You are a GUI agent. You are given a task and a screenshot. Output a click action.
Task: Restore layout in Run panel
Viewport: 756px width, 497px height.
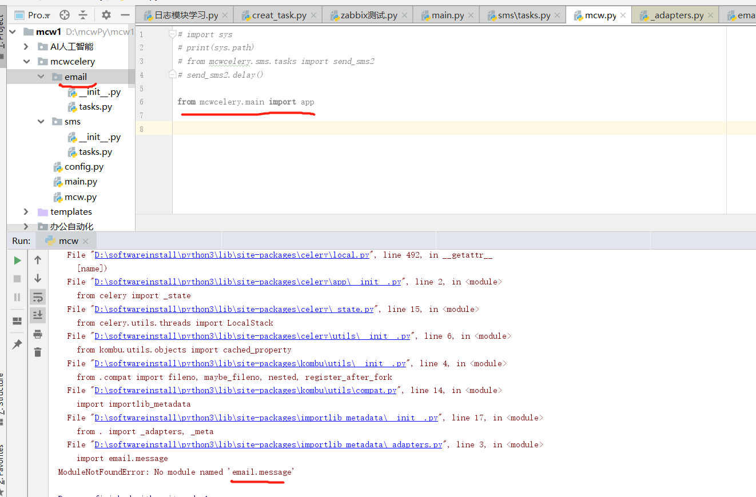click(x=17, y=321)
